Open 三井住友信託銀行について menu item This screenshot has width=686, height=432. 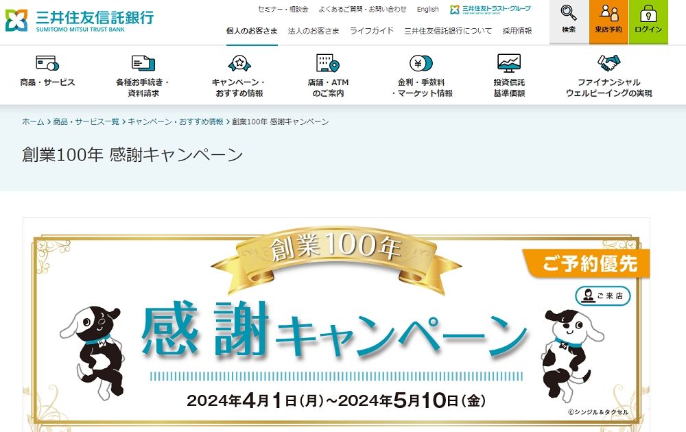(x=447, y=31)
